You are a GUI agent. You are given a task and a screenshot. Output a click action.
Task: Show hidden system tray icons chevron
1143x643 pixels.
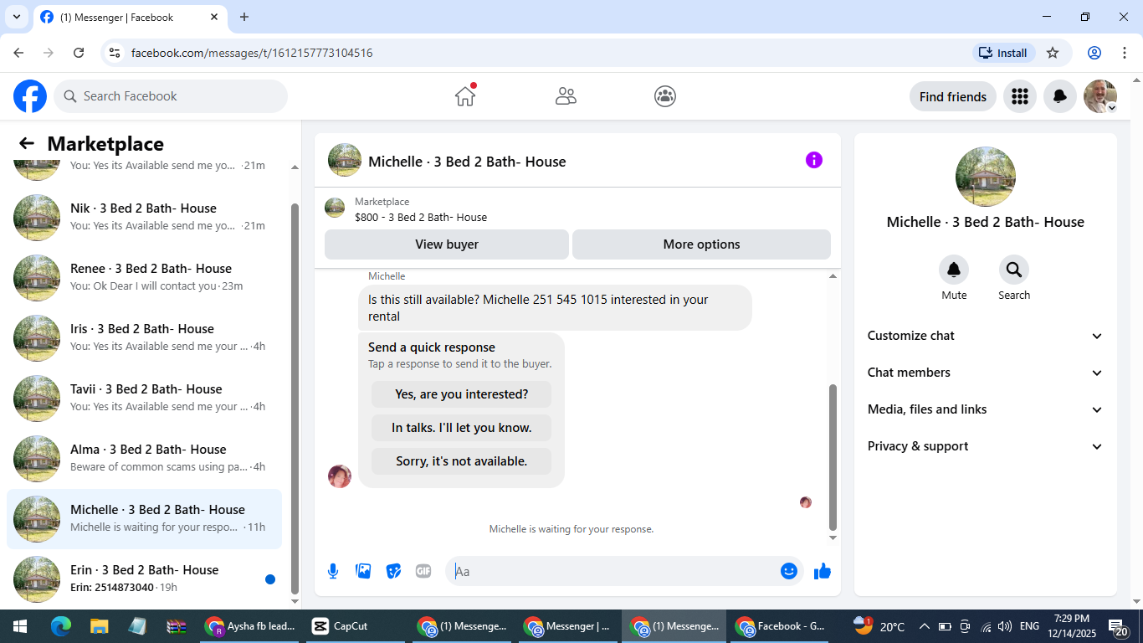click(x=925, y=626)
